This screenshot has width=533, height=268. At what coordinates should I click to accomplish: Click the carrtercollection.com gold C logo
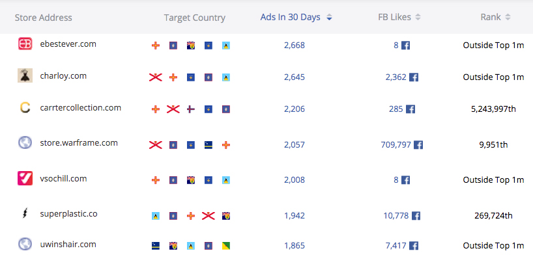coord(25,107)
